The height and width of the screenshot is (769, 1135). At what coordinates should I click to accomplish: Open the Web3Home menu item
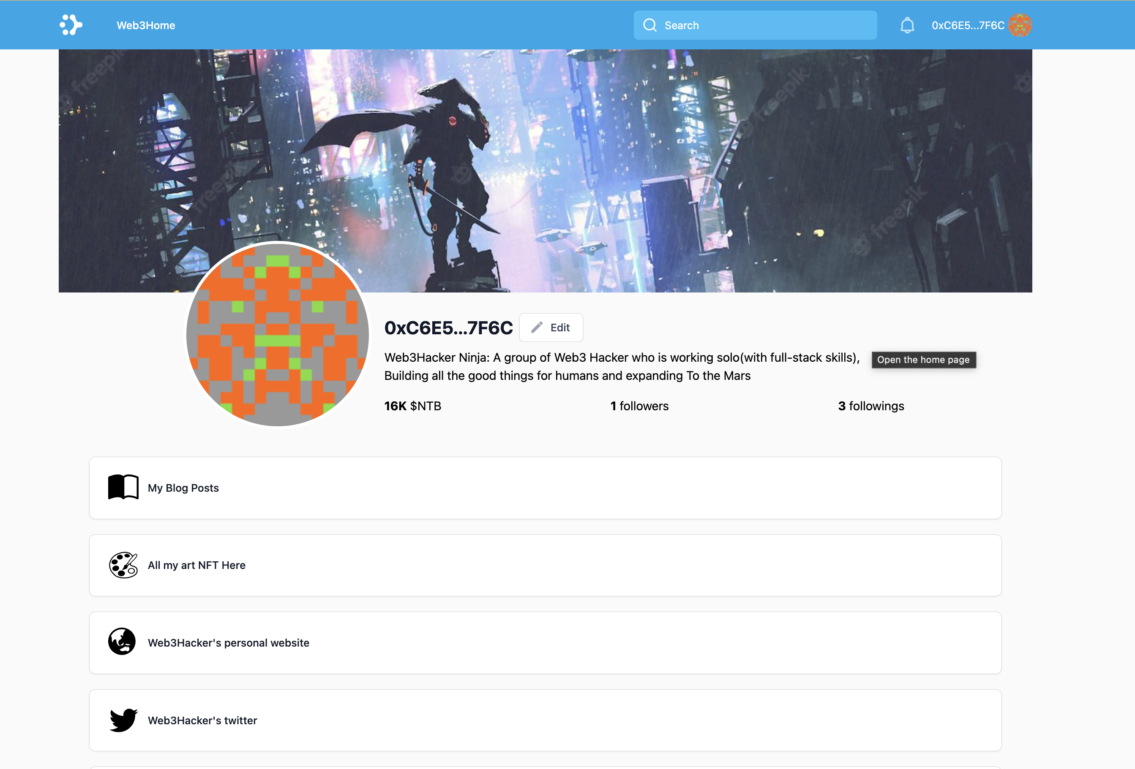pyautogui.click(x=145, y=25)
